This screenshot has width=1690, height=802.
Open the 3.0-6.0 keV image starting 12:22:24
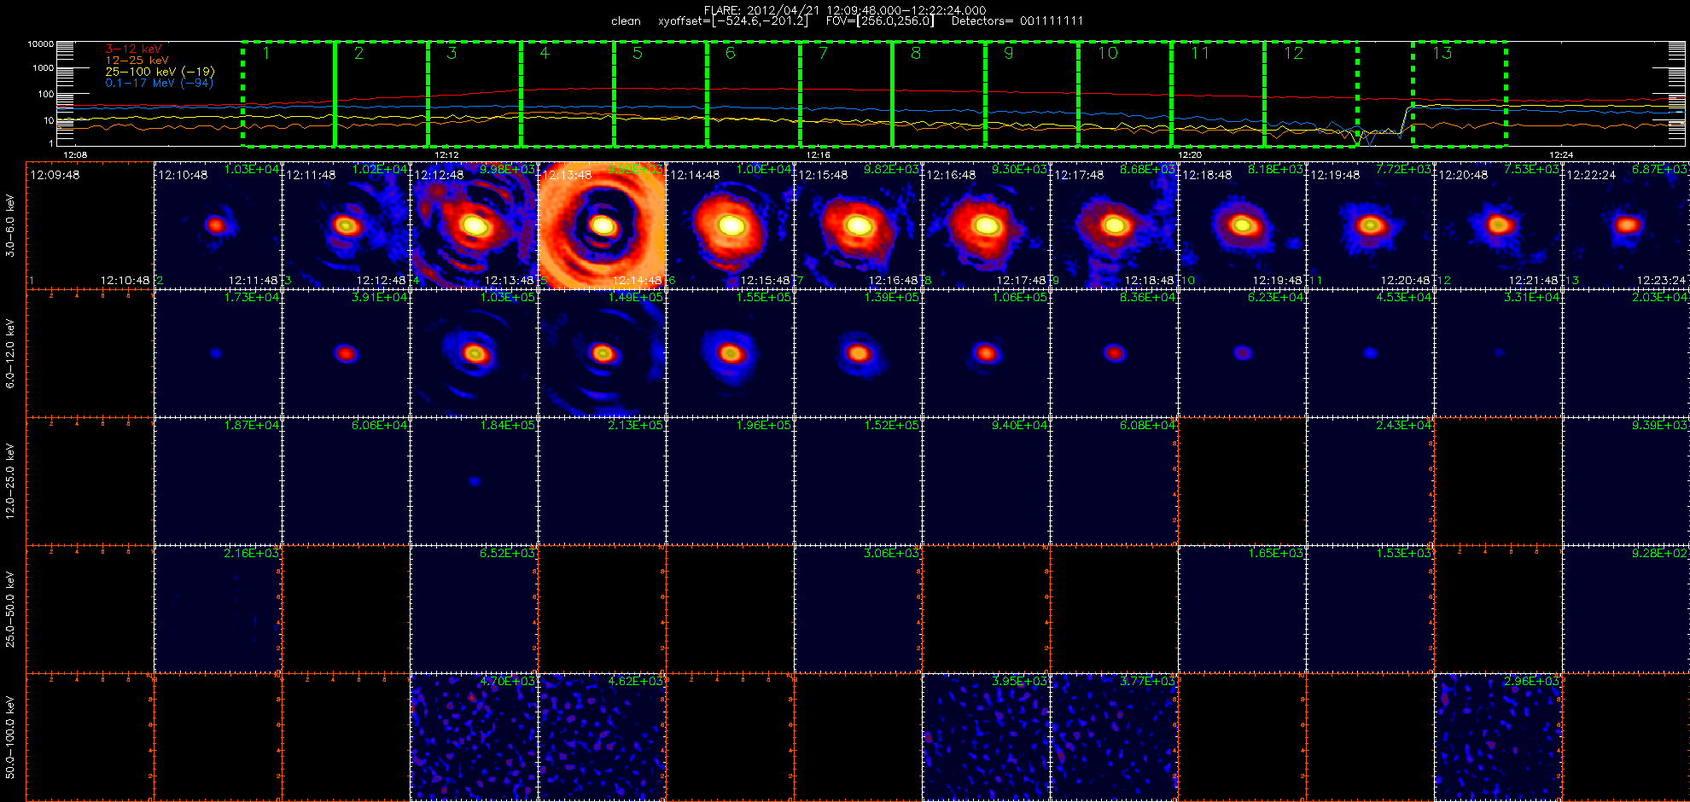[1626, 225]
